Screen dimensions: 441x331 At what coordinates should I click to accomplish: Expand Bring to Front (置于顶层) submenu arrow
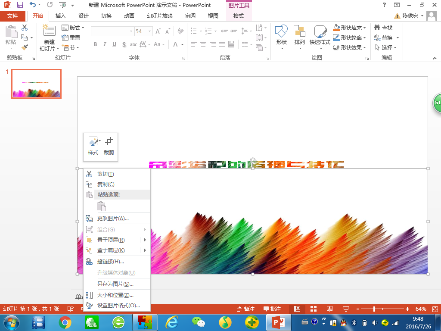click(x=145, y=240)
